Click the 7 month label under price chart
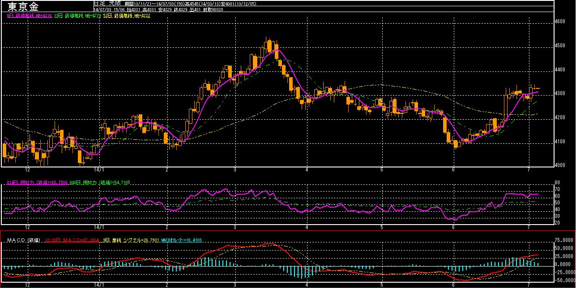 [529, 170]
